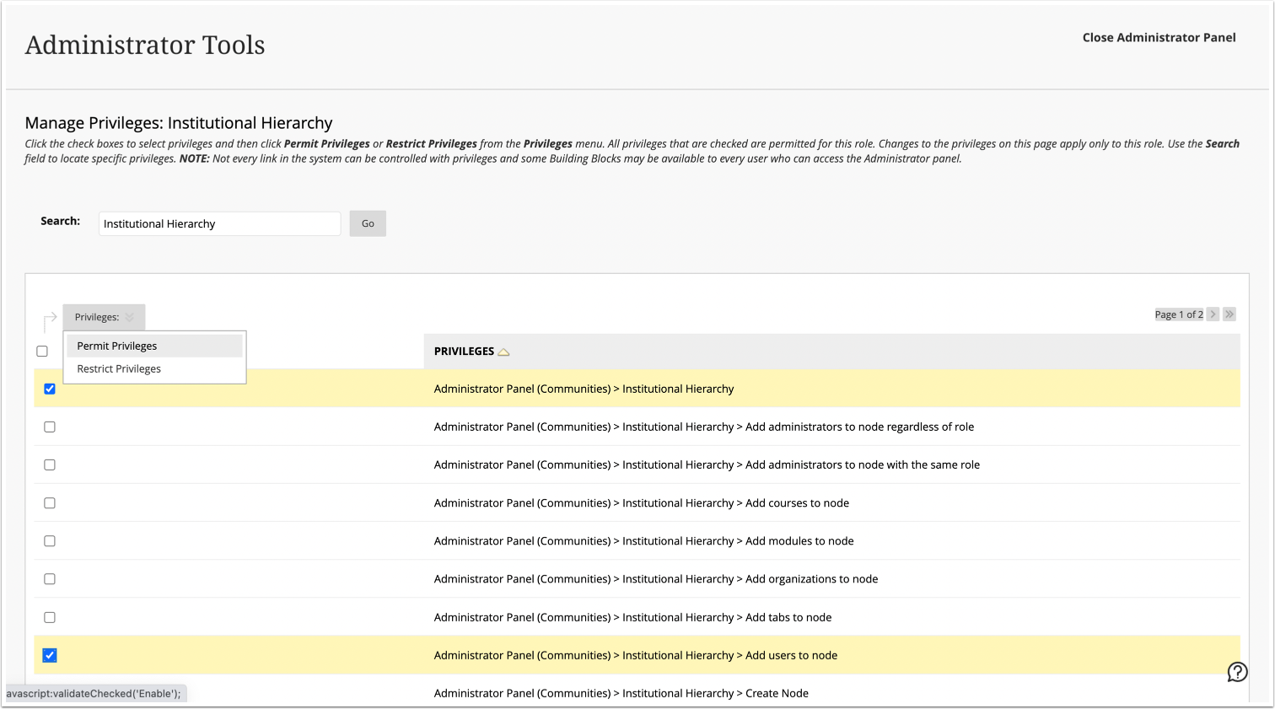Select 'Add administrators to node regardless of role' text
Image resolution: width=1275 pixels, height=709 pixels.
tap(704, 427)
